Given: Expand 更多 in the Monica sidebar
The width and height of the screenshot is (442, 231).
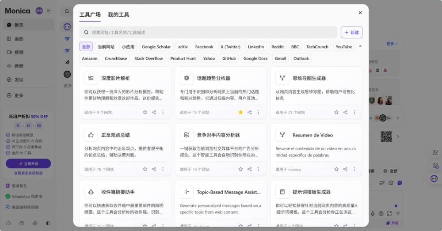Looking at the screenshot, I should pyautogui.click(x=28, y=95).
